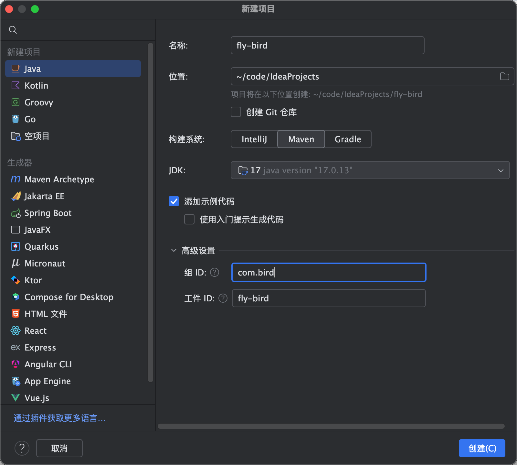Screen dimensions: 517x465
Task: Enable the 创建 Git 仓库 checkbox
Action: (236, 112)
